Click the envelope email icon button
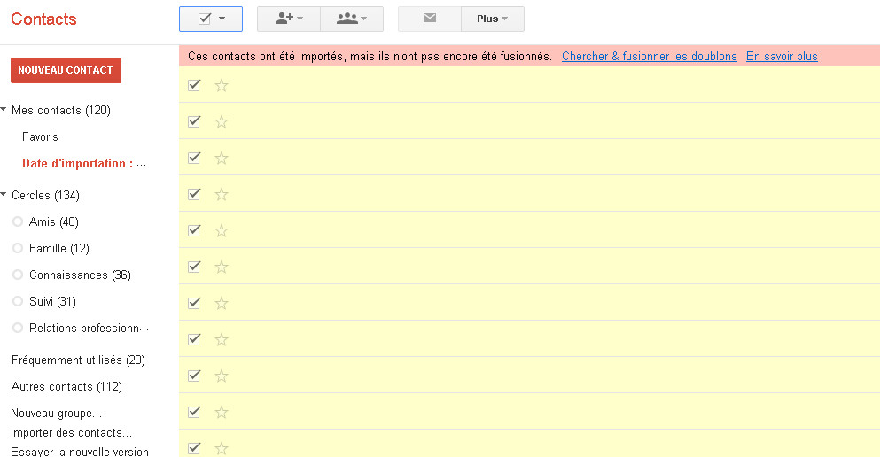Image resolution: width=880 pixels, height=457 pixels. coord(429,19)
